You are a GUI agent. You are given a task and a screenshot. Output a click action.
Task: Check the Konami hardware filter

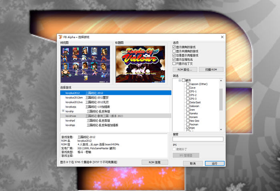pyautogui.click(x=188, y=117)
